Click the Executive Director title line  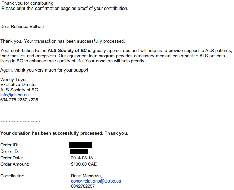pyautogui.click(x=19, y=85)
